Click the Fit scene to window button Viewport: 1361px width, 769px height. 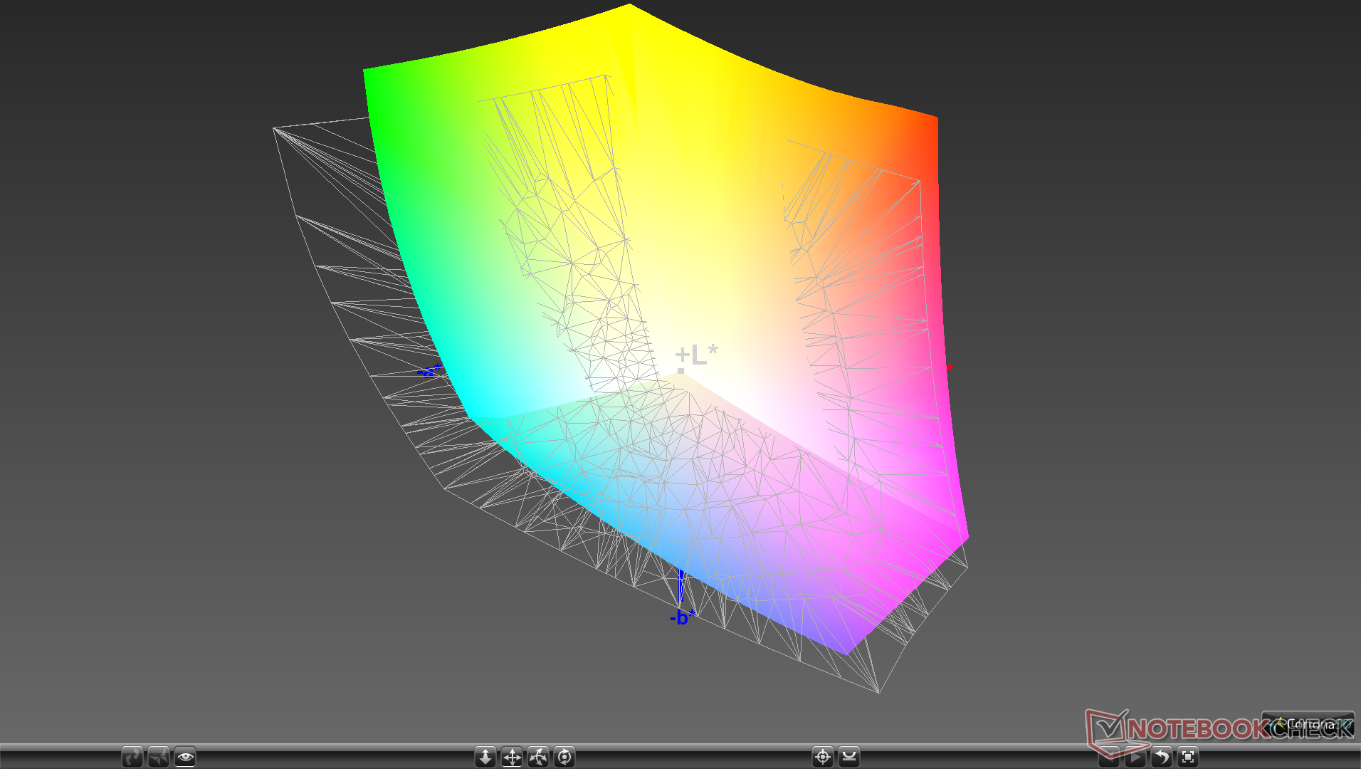coord(1188,756)
